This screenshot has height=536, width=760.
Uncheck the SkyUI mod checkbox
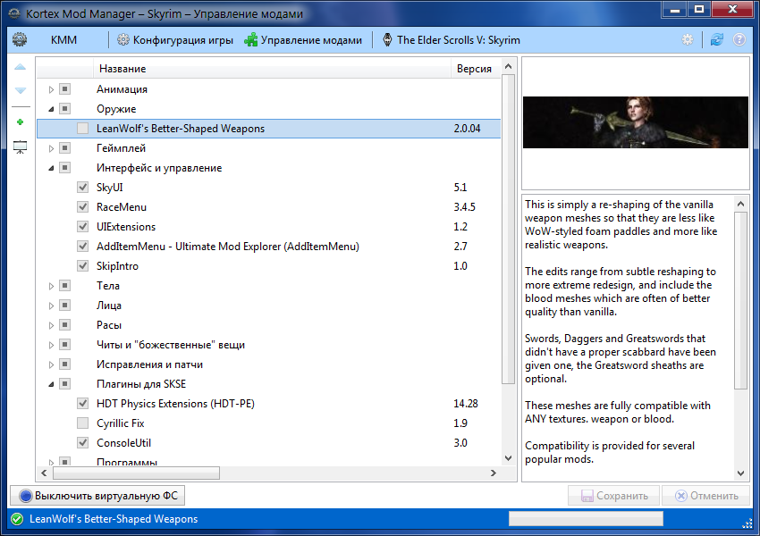point(83,188)
